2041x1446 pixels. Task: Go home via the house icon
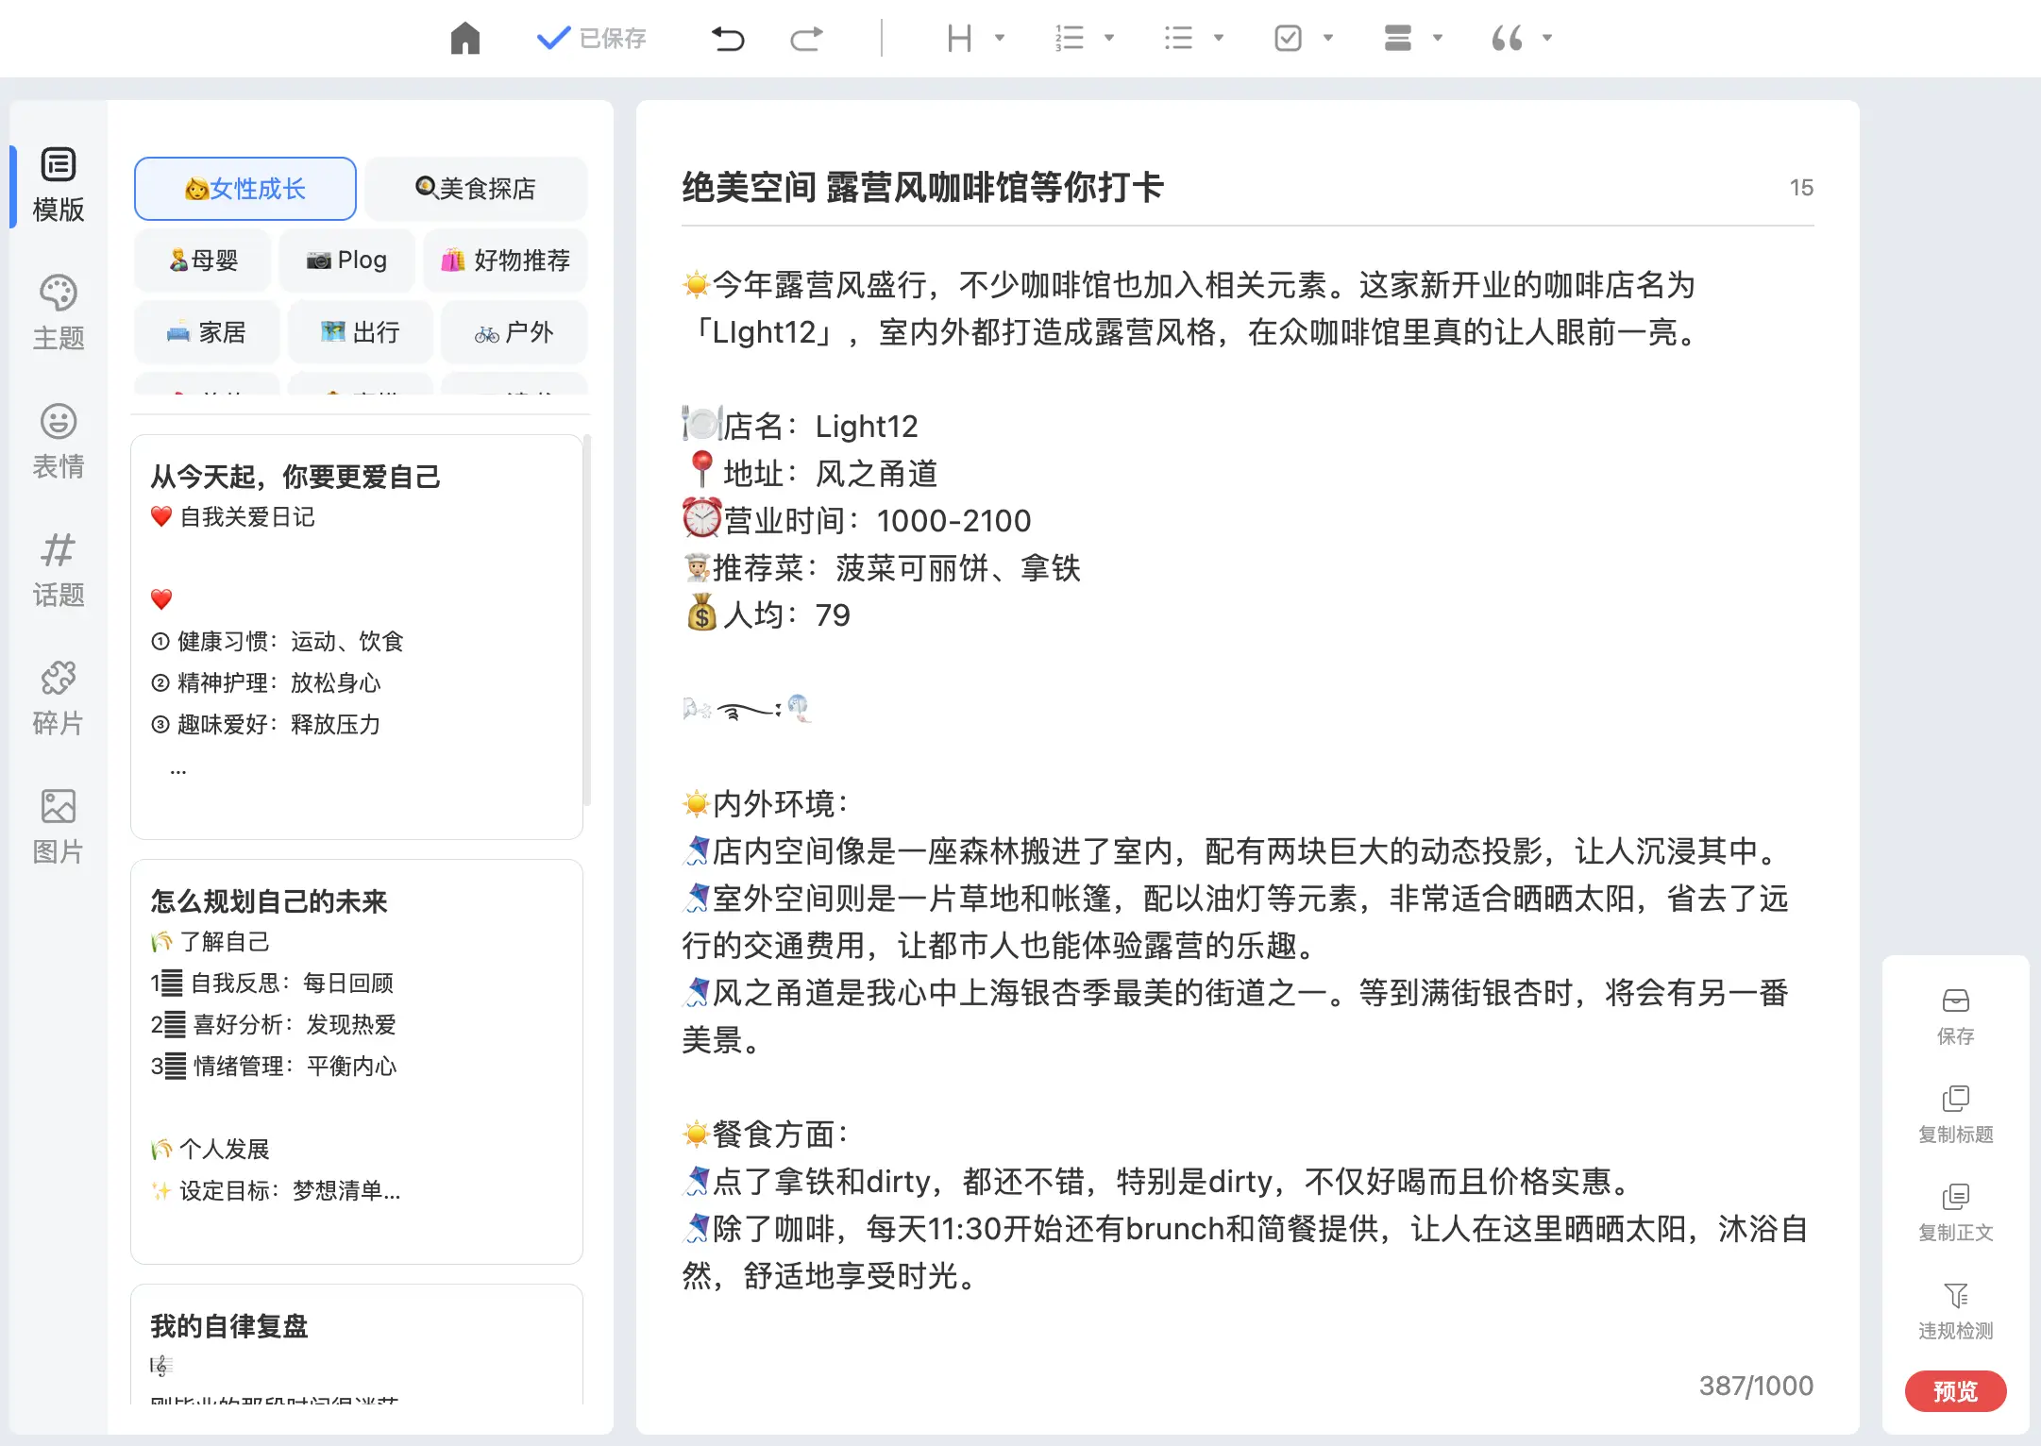coord(464,38)
